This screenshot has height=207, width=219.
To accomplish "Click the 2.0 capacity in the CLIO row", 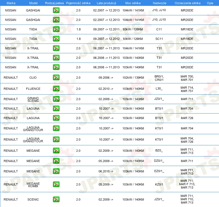I will pos(78,78).
